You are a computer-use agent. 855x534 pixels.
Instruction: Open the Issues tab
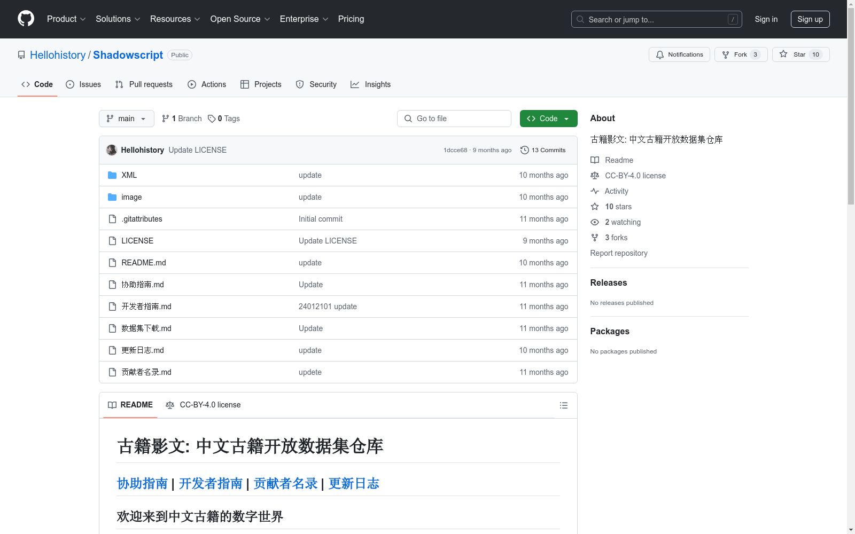coord(83,84)
